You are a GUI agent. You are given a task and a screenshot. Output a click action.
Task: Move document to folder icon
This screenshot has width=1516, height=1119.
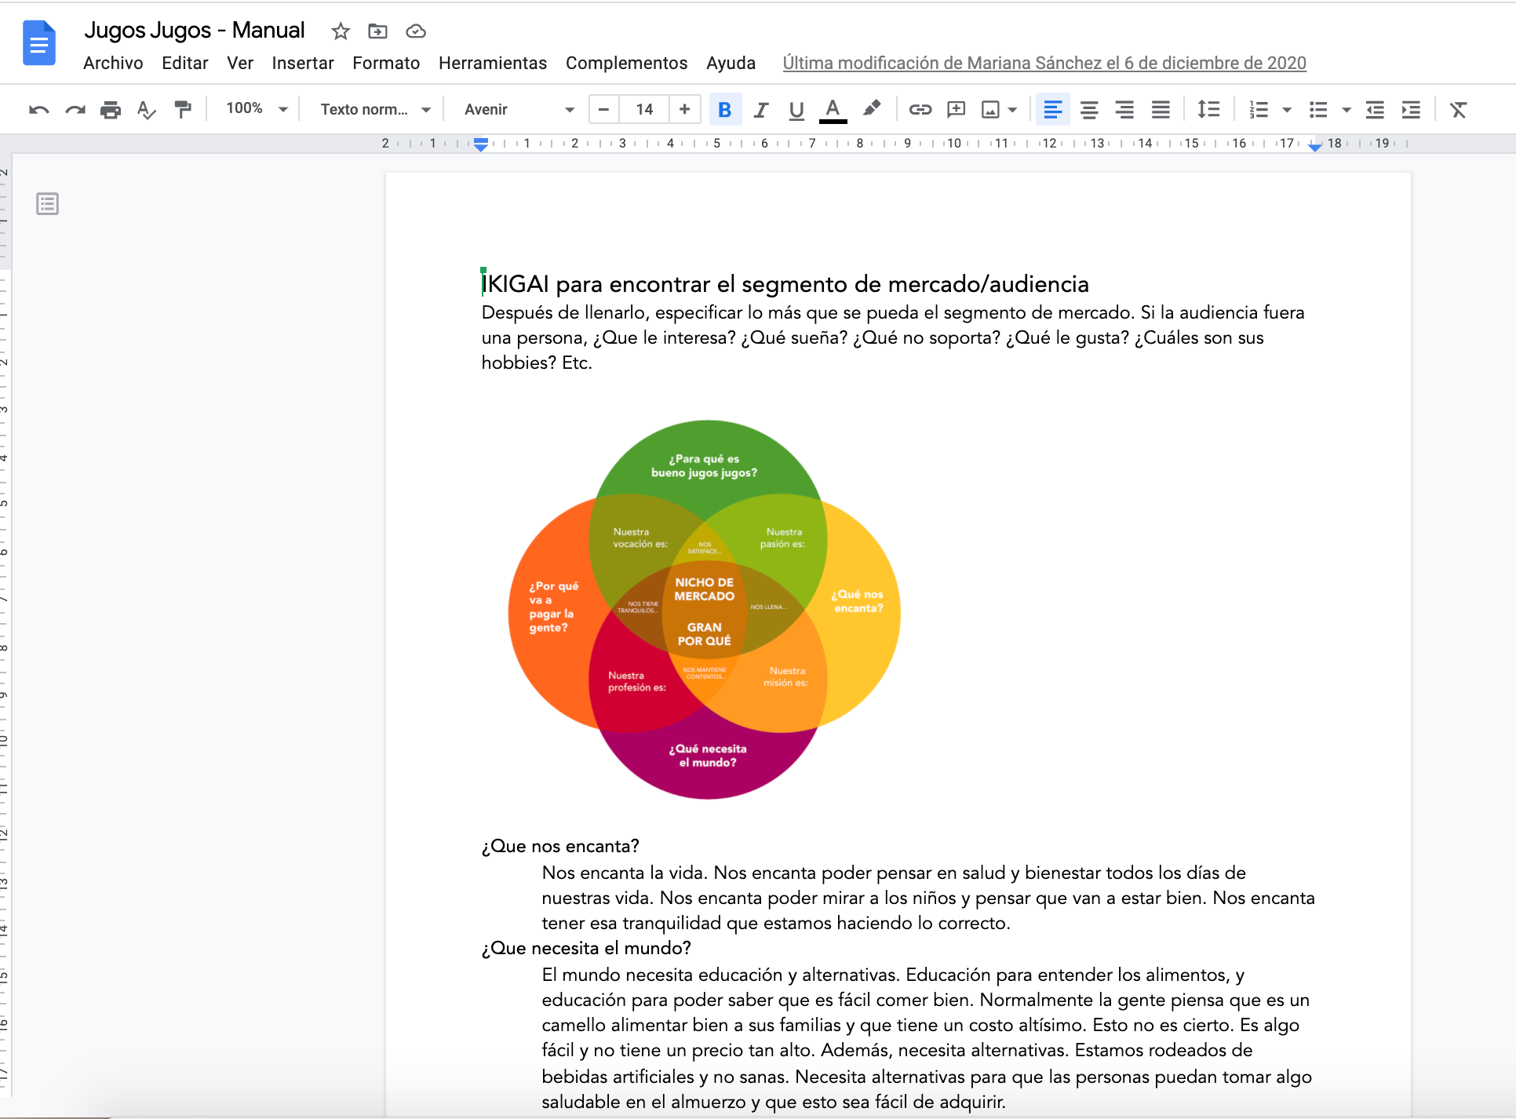(377, 31)
